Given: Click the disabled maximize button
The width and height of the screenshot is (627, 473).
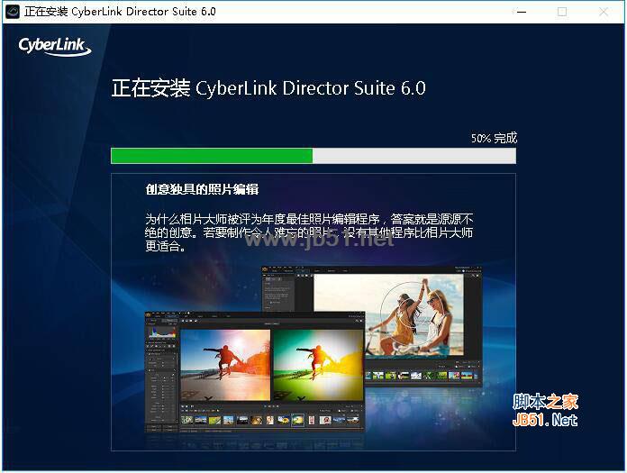Looking at the screenshot, I should (562, 12).
